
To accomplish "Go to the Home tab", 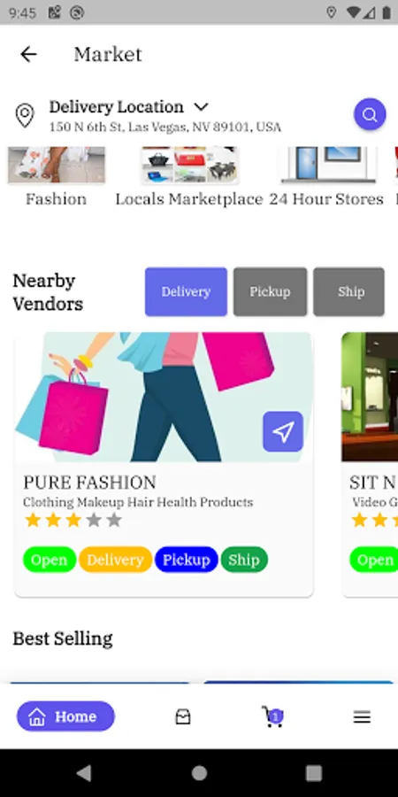I will click(66, 716).
